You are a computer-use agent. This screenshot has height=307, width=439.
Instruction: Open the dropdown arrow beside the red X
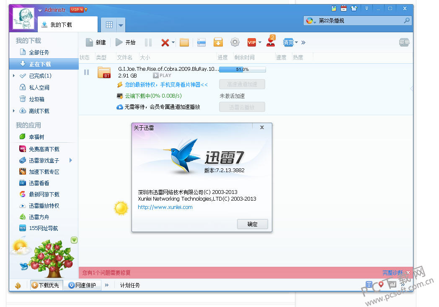pyautogui.click(x=173, y=43)
